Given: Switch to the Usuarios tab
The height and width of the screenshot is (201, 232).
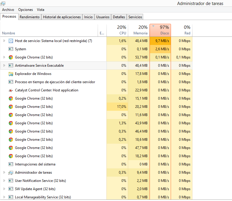Looking at the screenshot, I should pos(103,17).
